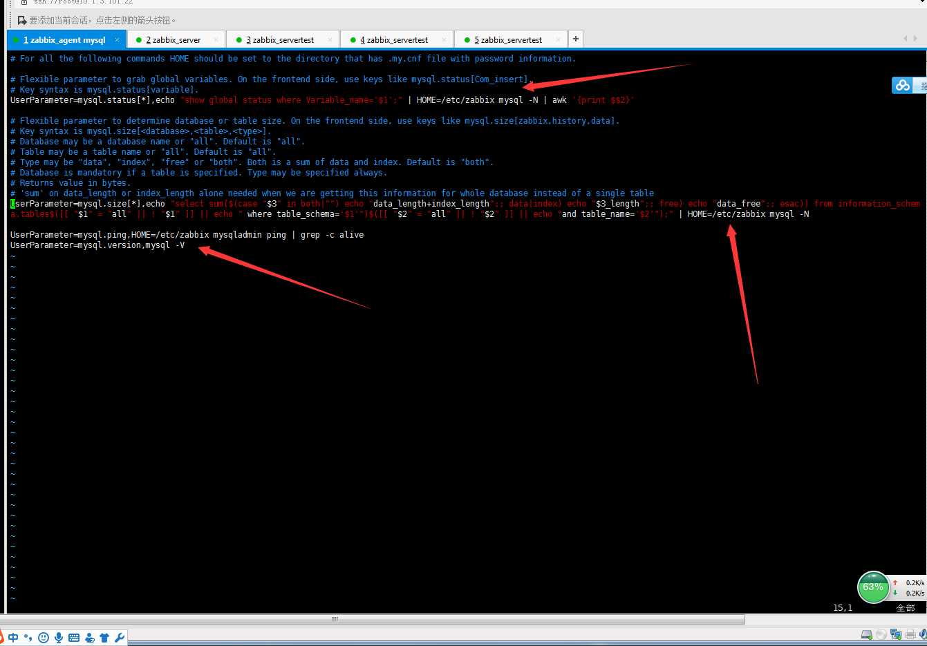Place cursor on 'UserParameter=mysql.version,mysql -V' line
Screen dimensions: 927x646
97,245
